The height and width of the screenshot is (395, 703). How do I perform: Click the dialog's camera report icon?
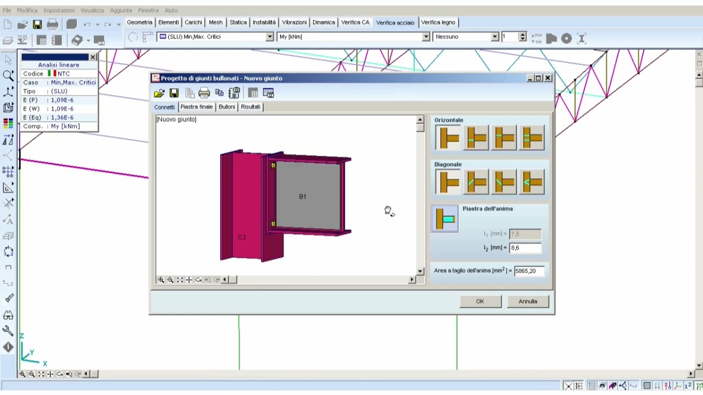point(235,93)
